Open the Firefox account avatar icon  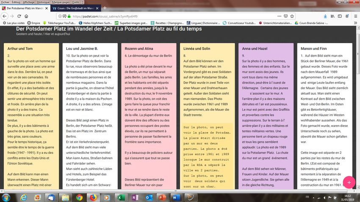[347, 16]
